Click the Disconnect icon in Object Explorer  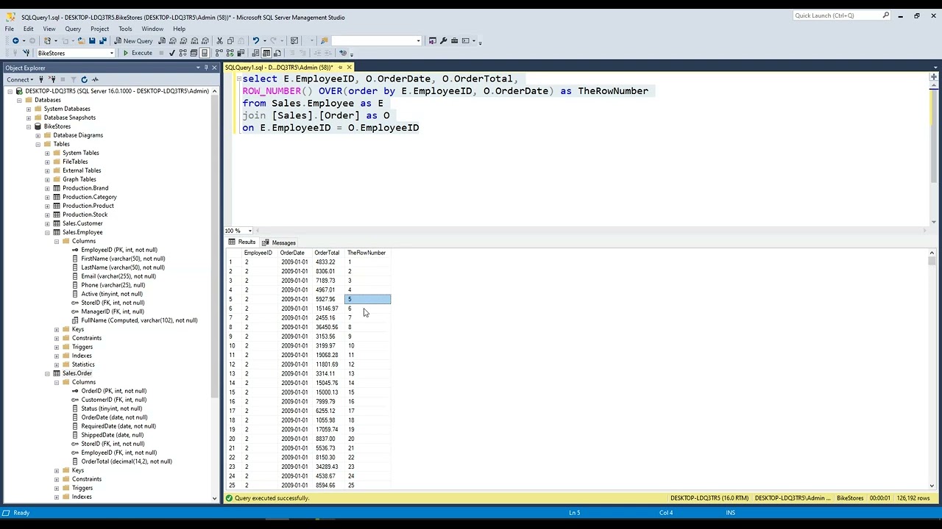[52, 79]
